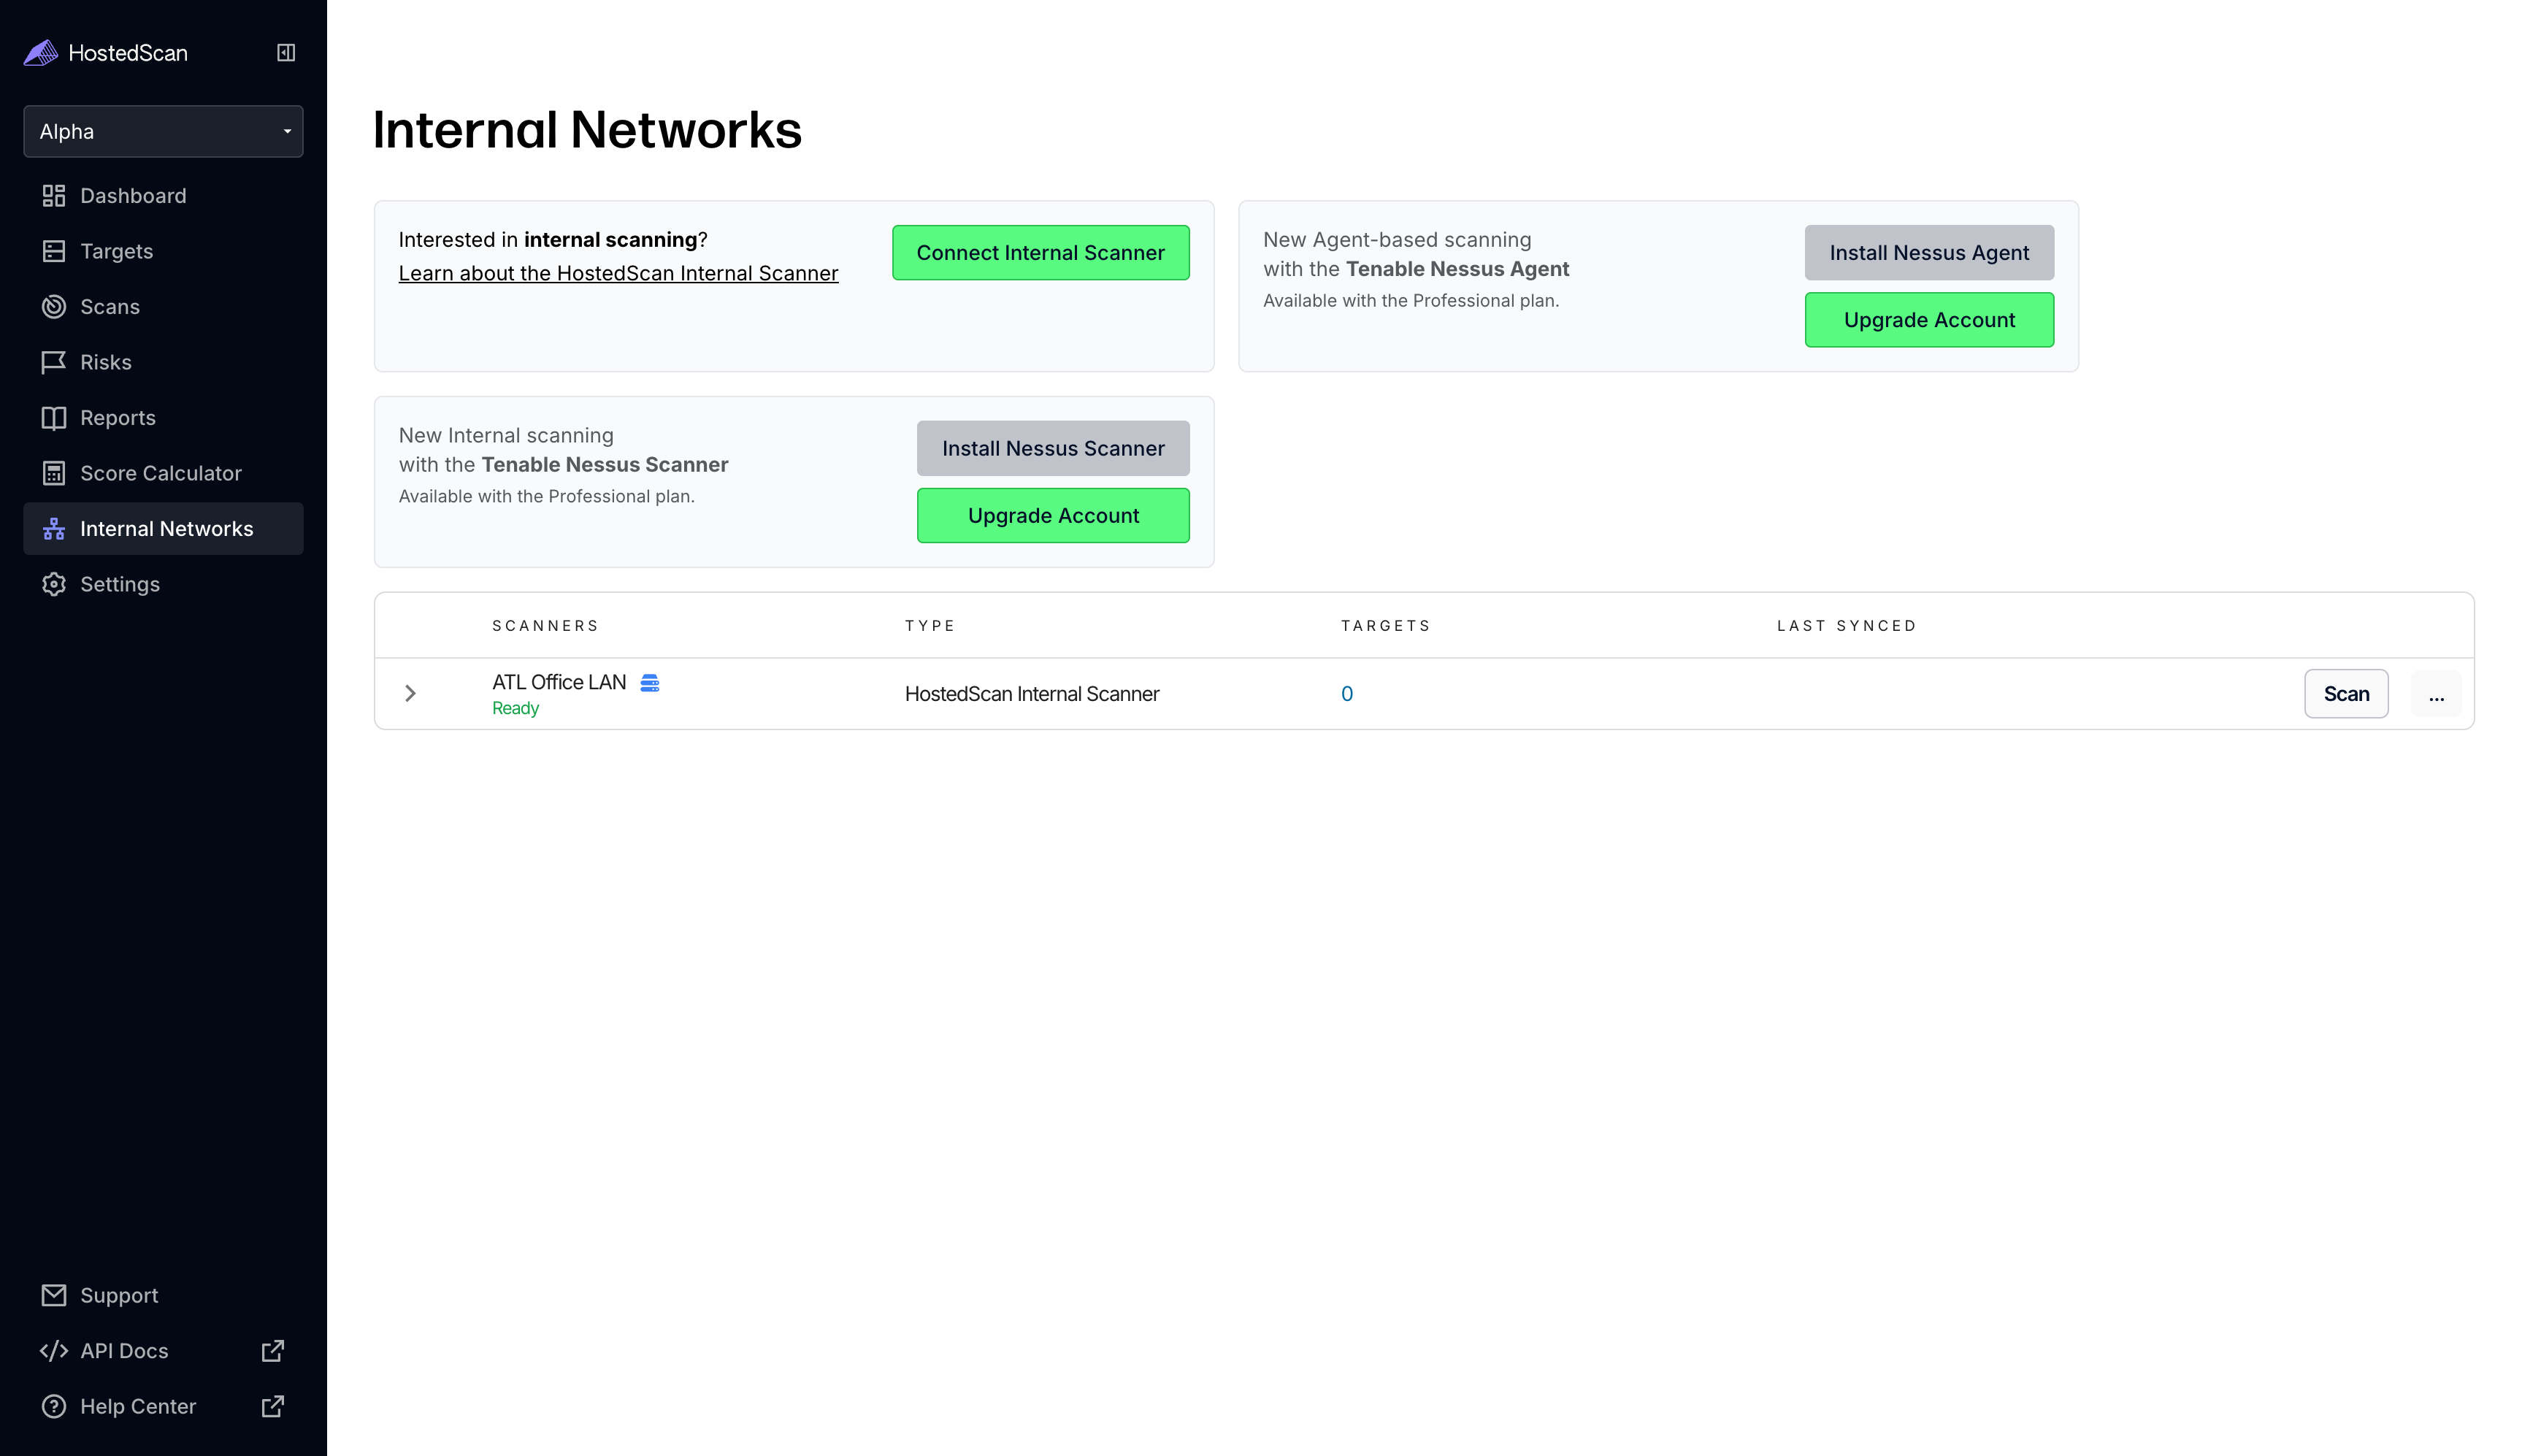
Task: Click the SCANNERS column header
Action: coord(545,626)
